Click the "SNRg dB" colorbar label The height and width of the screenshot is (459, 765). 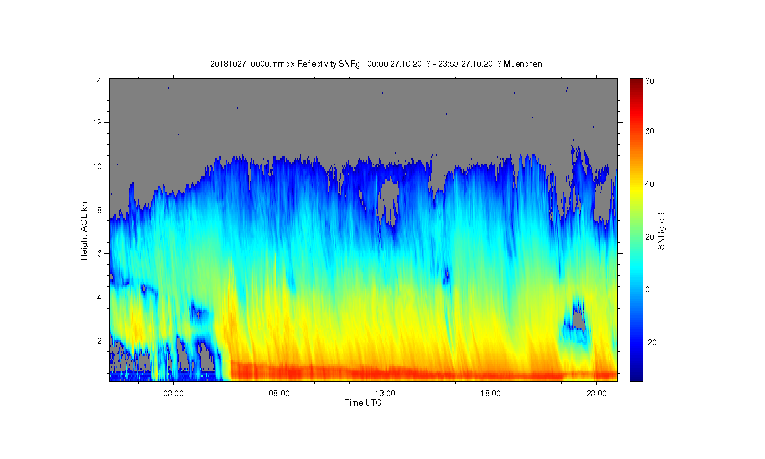[x=661, y=231]
